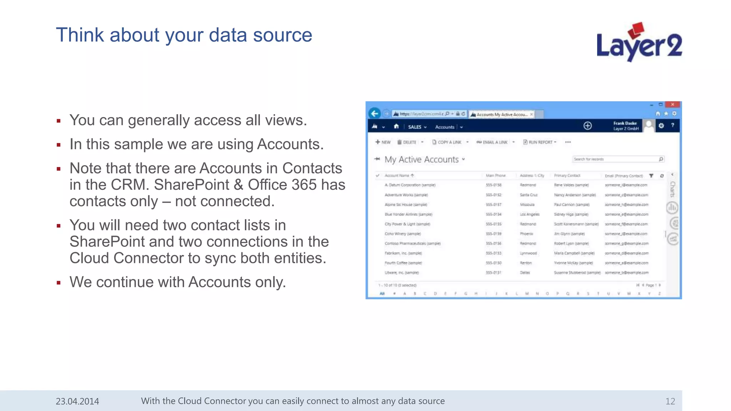Click the quick create plus circle
731x411 pixels.
click(588, 126)
